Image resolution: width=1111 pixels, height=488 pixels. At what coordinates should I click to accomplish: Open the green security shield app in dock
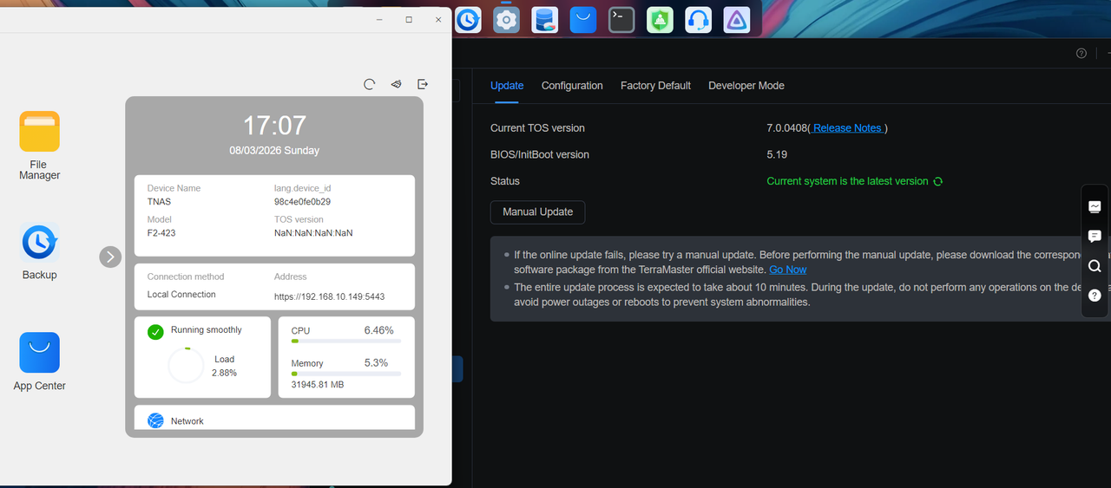click(x=660, y=19)
